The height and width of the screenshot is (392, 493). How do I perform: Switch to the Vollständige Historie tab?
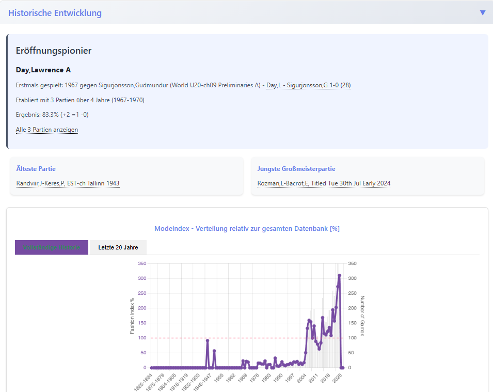(52, 247)
